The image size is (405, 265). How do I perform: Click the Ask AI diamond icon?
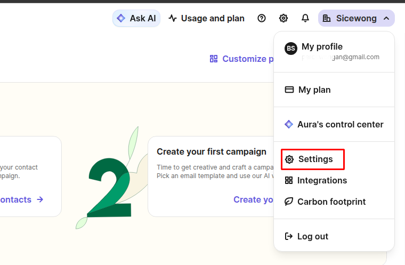tap(121, 18)
